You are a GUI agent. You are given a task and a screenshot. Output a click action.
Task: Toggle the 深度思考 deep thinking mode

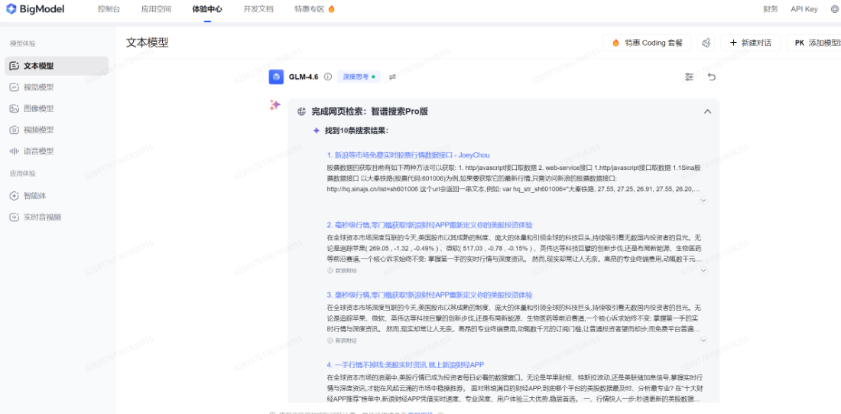359,77
